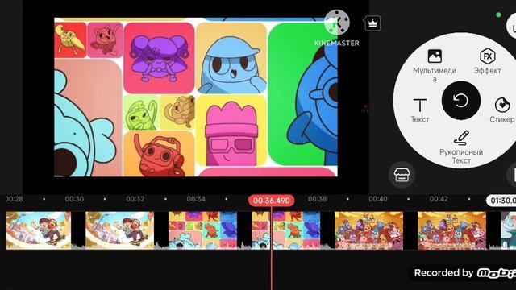Open the Эффект FX layer option
This screenshot has height=290, width=516.
[x=487, y=61]
